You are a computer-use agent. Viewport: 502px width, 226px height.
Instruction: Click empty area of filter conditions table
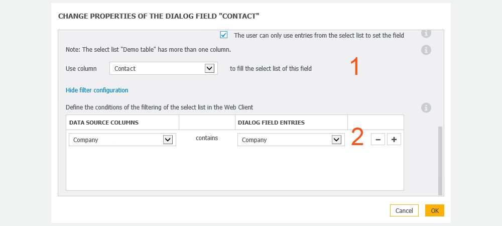(x=234, y=170)
